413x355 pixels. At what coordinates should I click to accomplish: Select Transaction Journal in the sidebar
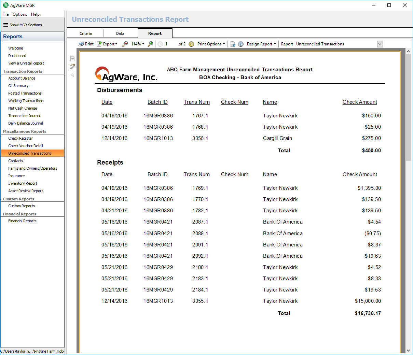click(x=24, y=116)
